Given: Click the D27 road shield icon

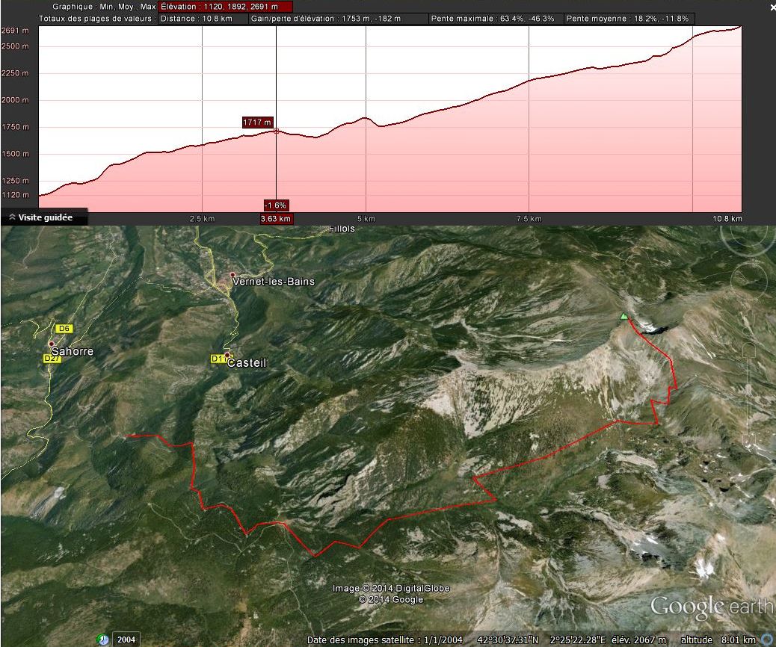Looking at the screenshot, I should click(x=52, y=359).
